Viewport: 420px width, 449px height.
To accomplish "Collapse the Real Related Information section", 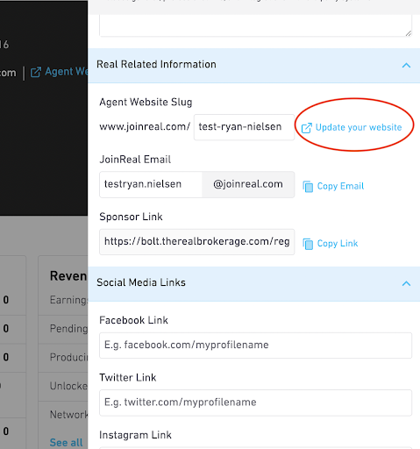I will (x=406, y=65).
